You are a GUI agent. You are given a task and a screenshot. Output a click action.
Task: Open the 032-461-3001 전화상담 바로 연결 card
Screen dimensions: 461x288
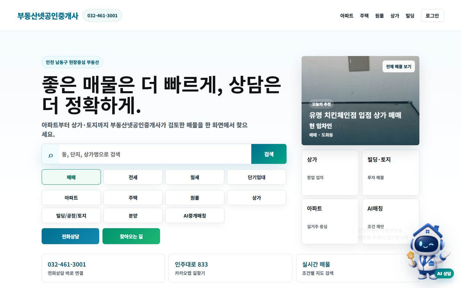tap(103, 268)
